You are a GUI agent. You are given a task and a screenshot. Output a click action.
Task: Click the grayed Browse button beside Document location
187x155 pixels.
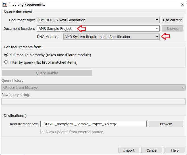pos(173,29)
